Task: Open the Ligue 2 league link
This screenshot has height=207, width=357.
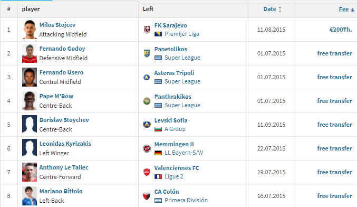Action: [x=173, y=176]
